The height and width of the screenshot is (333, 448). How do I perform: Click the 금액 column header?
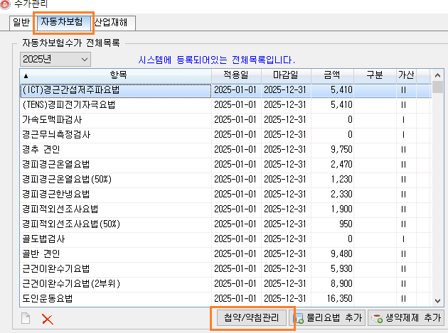coord(331,75)
